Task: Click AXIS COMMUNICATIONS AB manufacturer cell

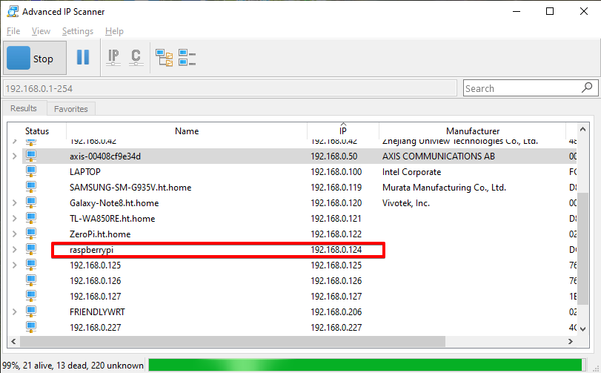Action: click(439, 156)
